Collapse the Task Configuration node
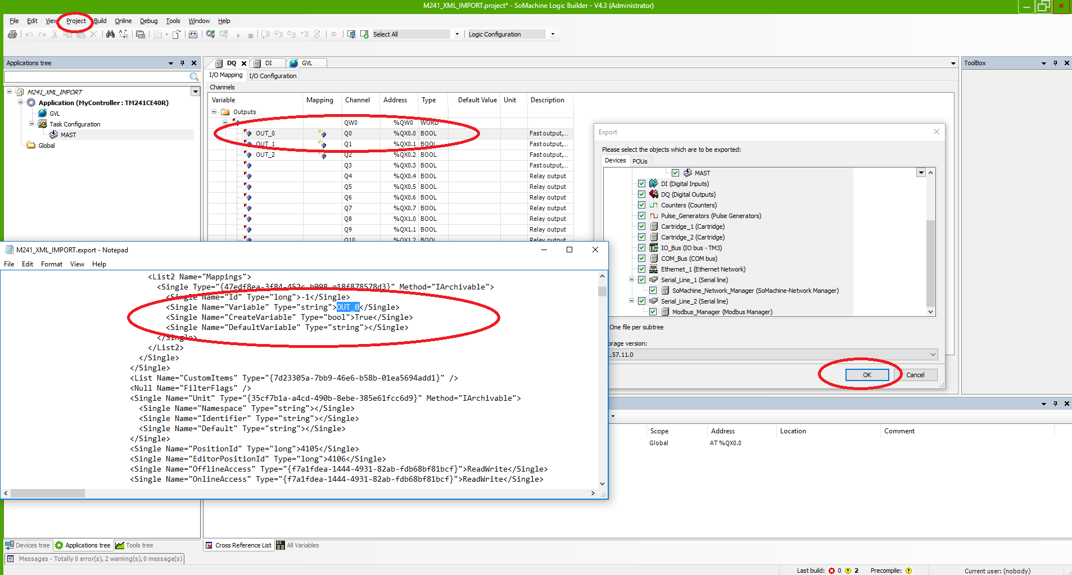This screenshot has height=575, width=1072. [x=32, y=124]
